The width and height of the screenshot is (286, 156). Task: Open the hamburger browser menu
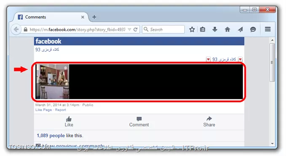[267, 29]
